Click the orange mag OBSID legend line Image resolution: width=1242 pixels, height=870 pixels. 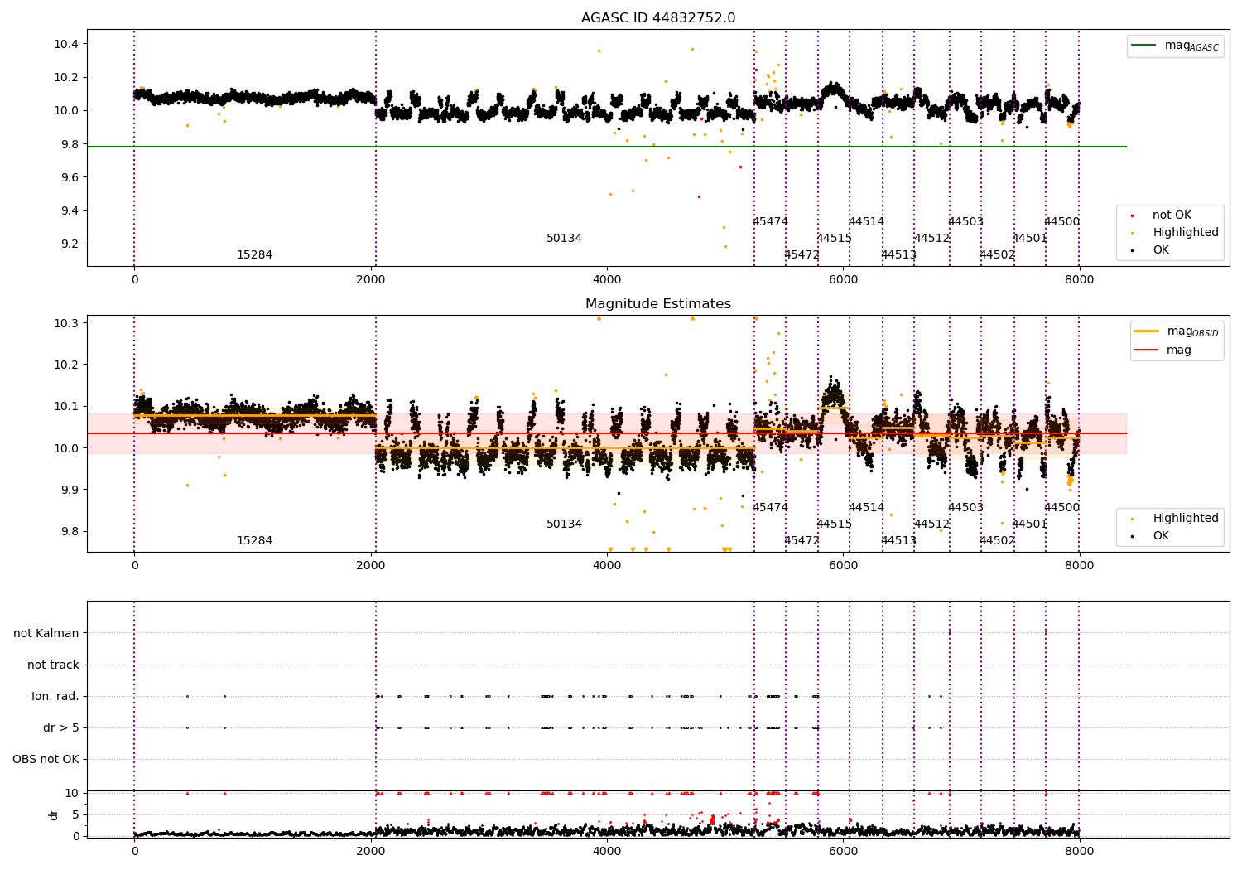pyautogui.click(x=1147, y=331)
